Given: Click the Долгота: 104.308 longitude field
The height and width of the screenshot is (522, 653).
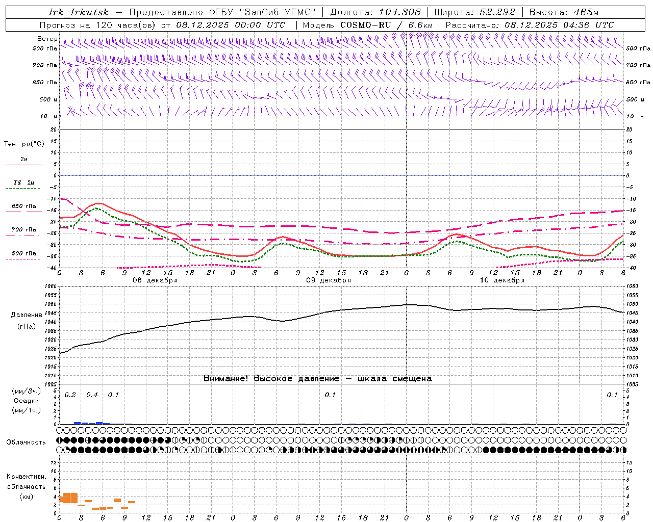Looking at the screenshot, I should pyautogui.click(x=375, y=12).
